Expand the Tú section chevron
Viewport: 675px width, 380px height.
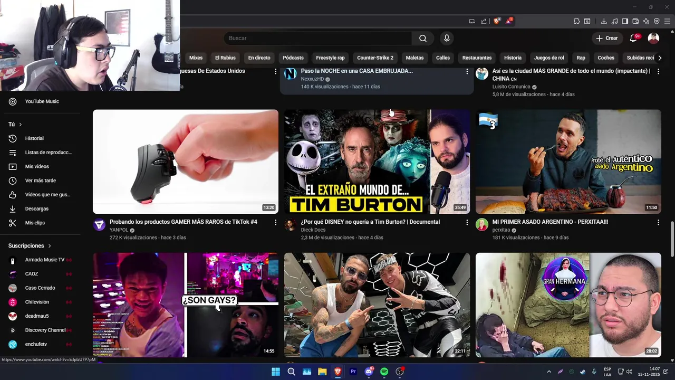20,125
